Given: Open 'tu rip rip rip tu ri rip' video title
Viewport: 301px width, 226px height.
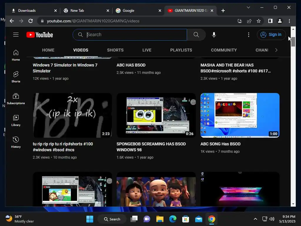Looking at the screenshot, I should pyautogui.click(x=63, y=147).
